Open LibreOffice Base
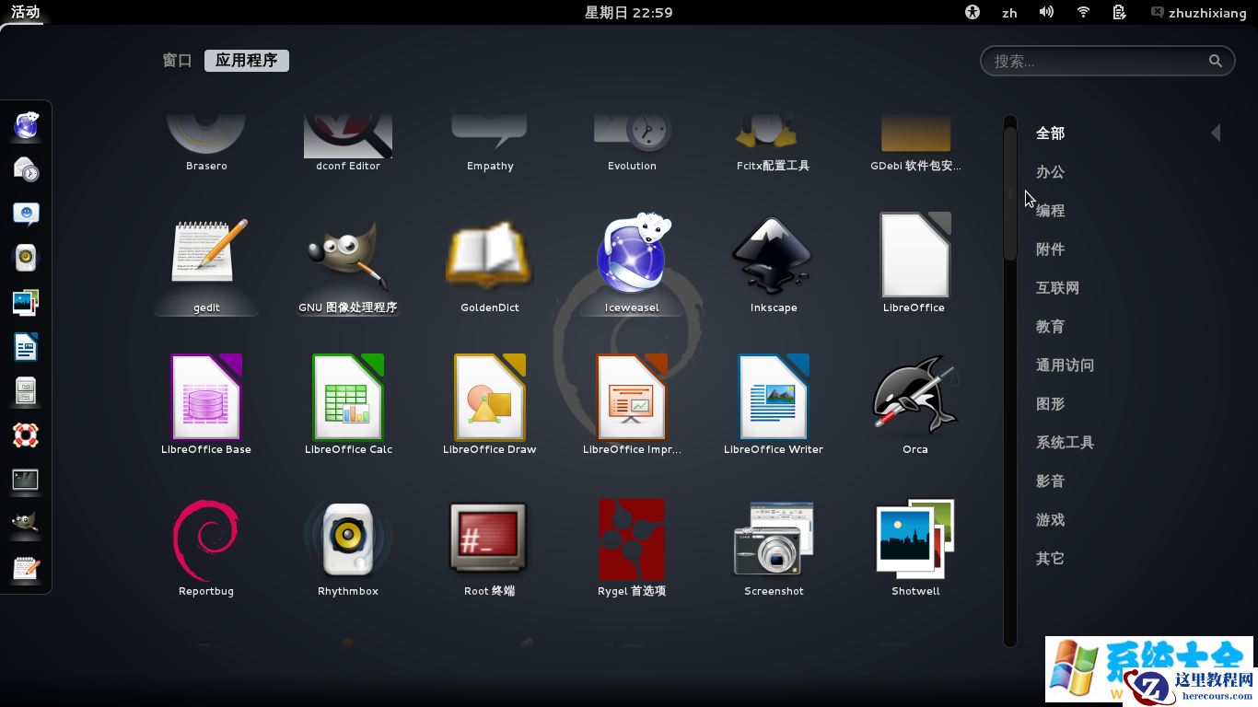This screenshot has width=1258, height=707. click(x=206, y=405)
